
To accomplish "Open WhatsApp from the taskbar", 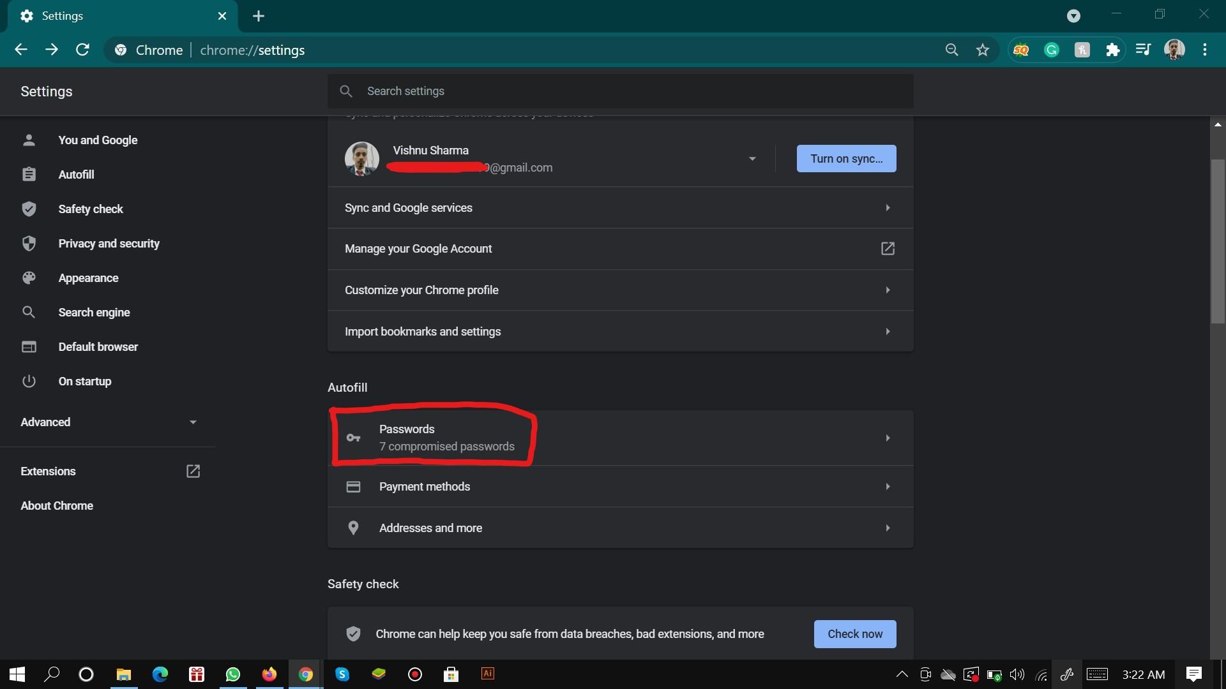I will pos(233,674).
